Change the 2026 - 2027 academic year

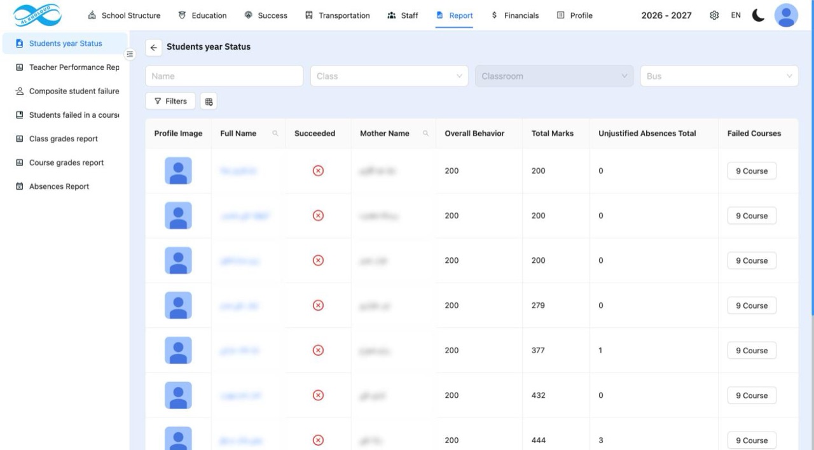[667, 16]
